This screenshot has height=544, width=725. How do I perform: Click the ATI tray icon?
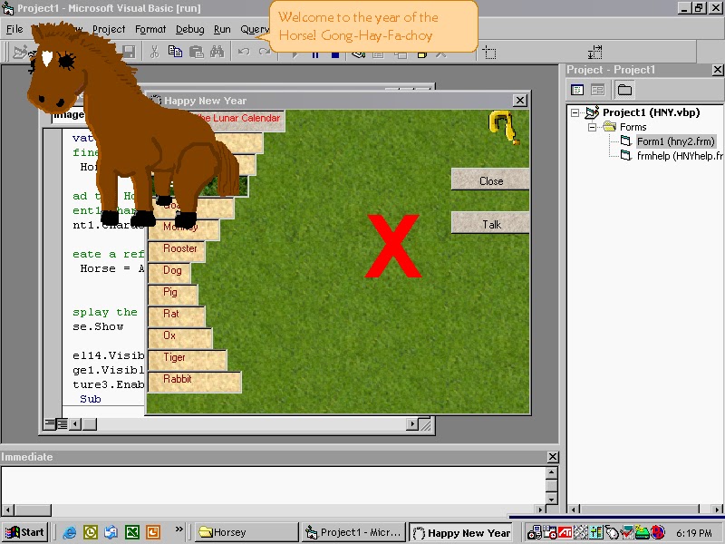(565, 532)
